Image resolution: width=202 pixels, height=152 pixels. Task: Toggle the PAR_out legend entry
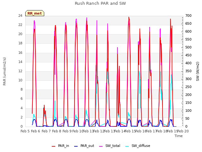pyautogui.click(x=84, y=146)
